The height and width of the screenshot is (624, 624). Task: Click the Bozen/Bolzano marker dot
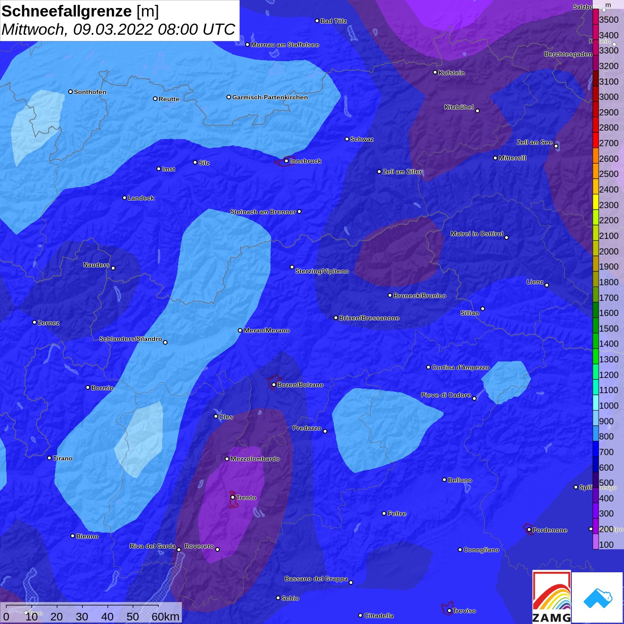pyautogui.click(x=274, y=385)
